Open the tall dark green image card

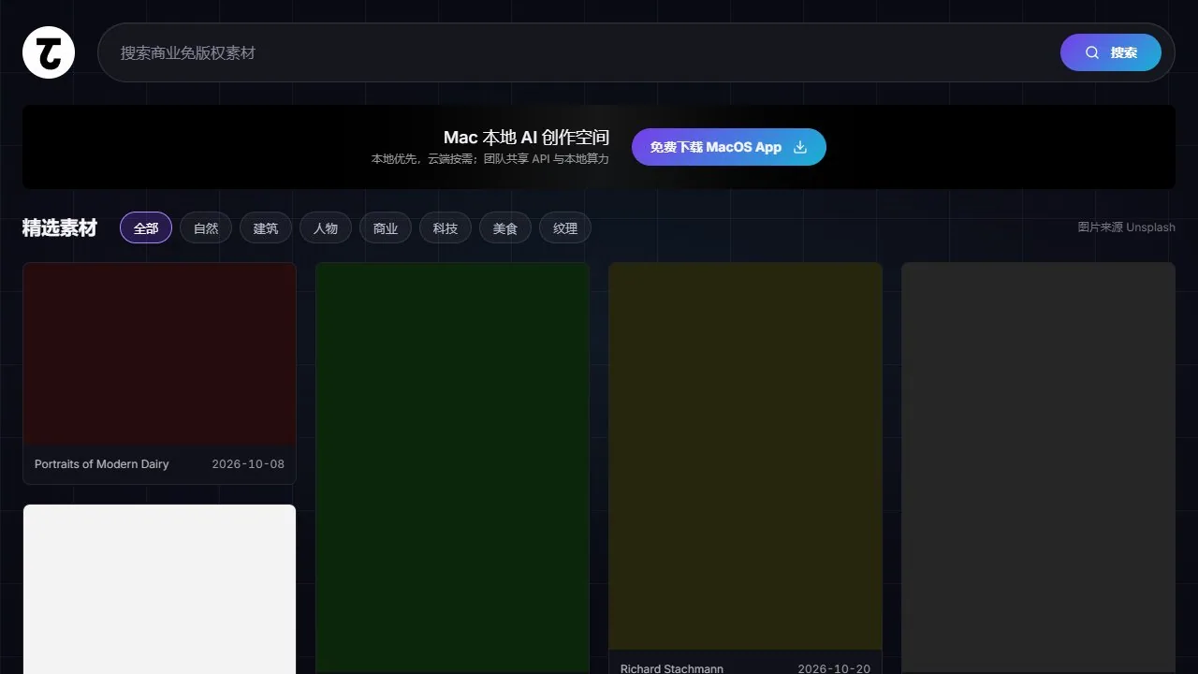(x=453, y=468)
